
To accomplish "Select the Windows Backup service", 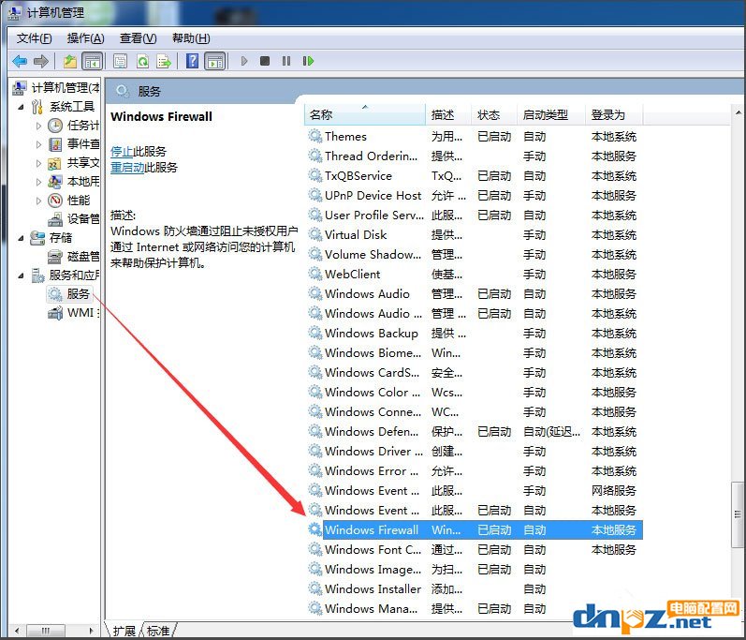I will pos(474,334).
